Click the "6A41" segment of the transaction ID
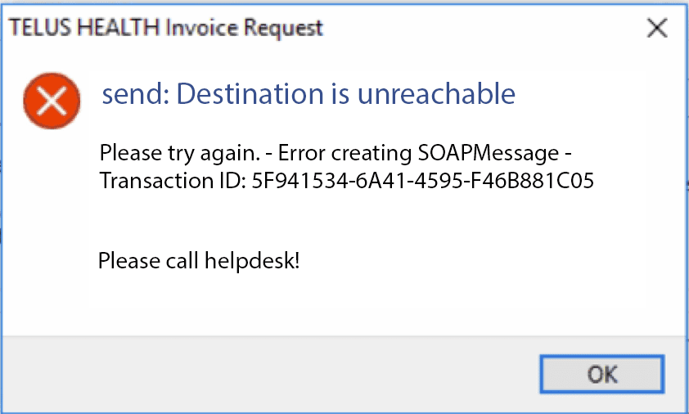The image size is (689, 414). [x=386, y=181]
